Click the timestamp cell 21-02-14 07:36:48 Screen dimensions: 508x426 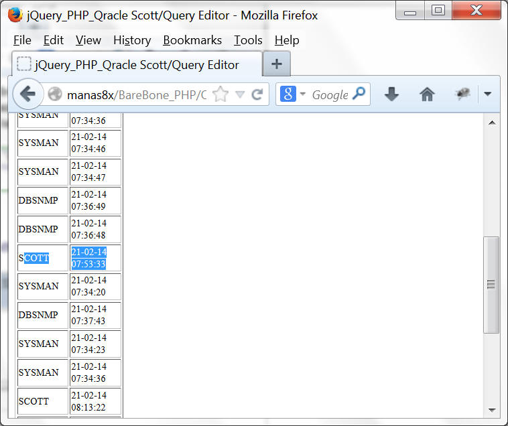click(96, 229)
